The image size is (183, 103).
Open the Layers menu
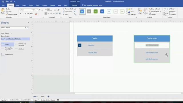(173, 12)
